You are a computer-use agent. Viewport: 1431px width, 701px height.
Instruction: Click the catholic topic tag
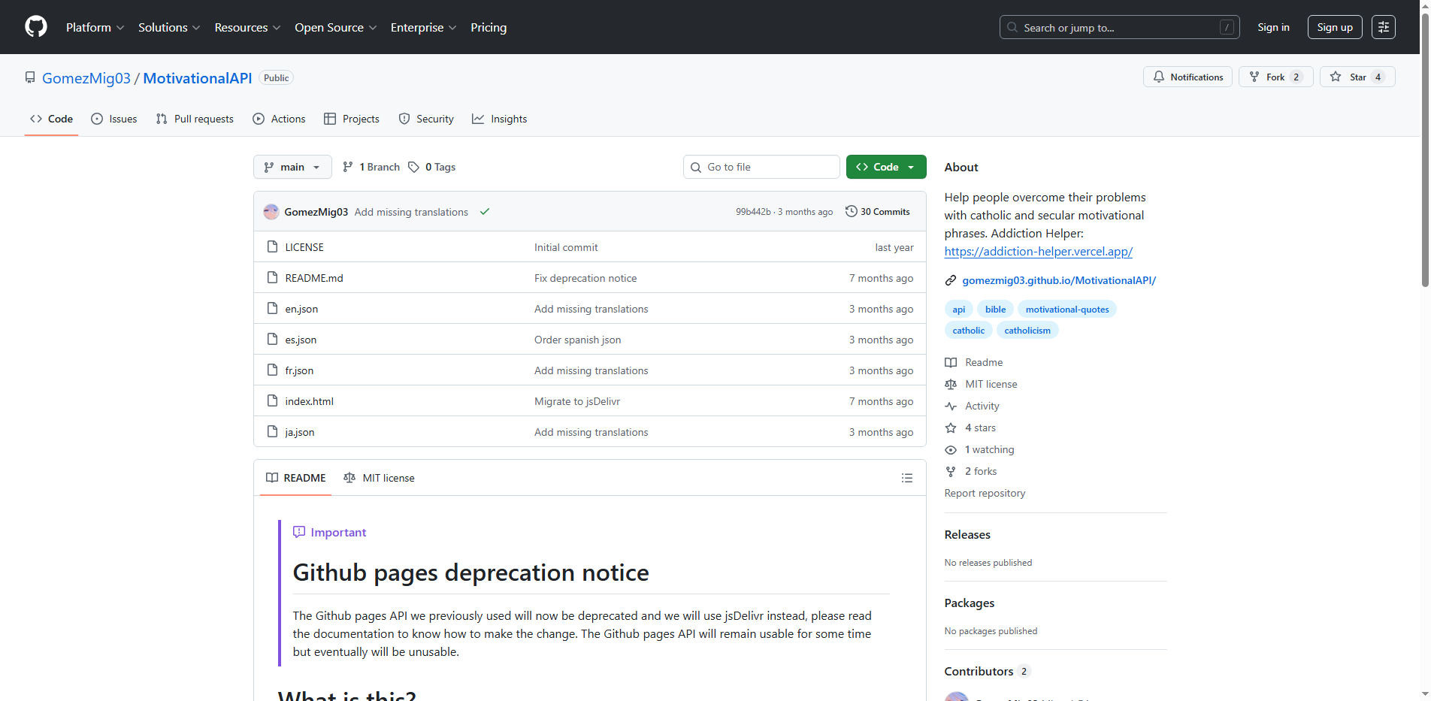pos(968,331)
